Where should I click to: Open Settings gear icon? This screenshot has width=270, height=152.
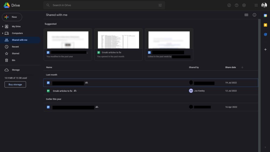click(244, 5)
